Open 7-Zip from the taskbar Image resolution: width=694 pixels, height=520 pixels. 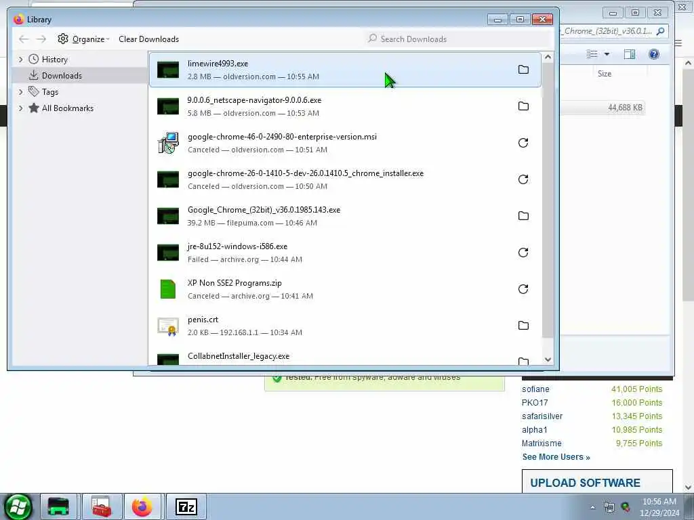tap(186, 506)
